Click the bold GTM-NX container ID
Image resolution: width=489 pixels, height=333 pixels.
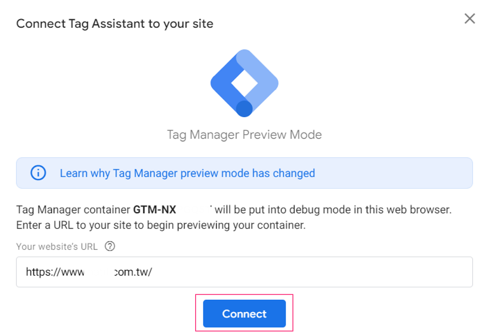tap(155, 209)
